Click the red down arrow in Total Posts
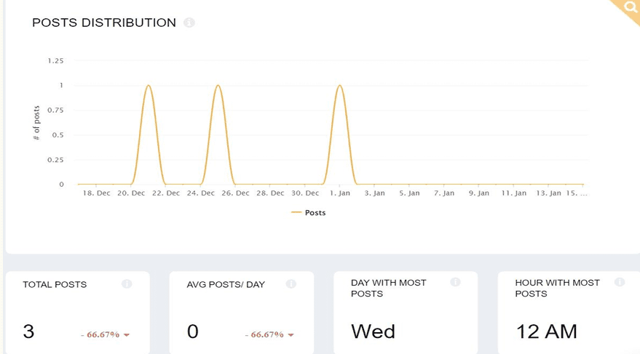Viewport: 640px width, 354px height. pyautogui.click(x=127, y=335)
